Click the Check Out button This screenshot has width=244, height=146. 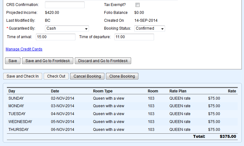[x=56, y=76]
